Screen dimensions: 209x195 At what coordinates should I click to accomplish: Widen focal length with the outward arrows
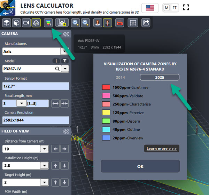click(x=55, y=103)
